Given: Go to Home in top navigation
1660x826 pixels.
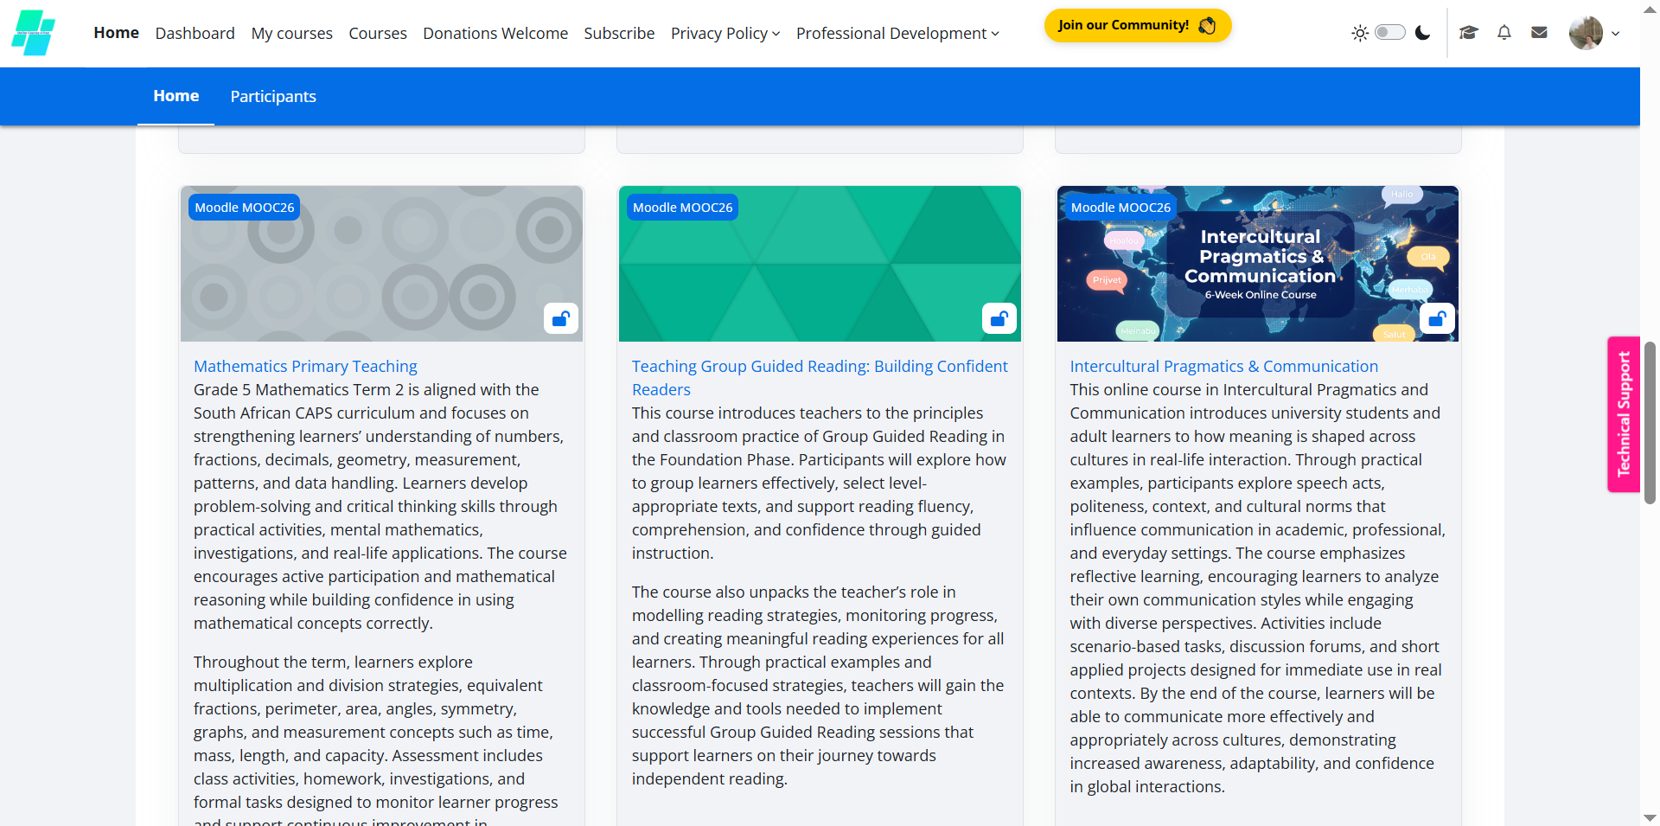Looking at the screenshot, I should 116,33.
